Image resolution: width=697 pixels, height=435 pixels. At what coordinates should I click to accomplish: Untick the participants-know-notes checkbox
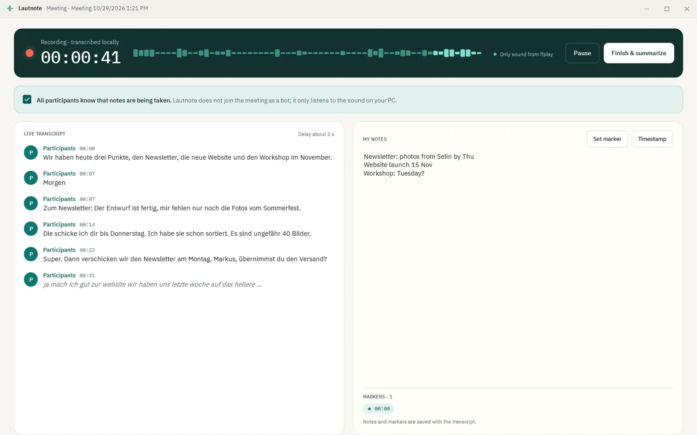click(x=27, y=100)
